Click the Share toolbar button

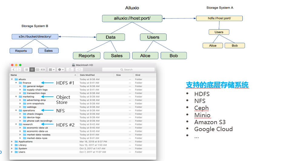(70, 69)
